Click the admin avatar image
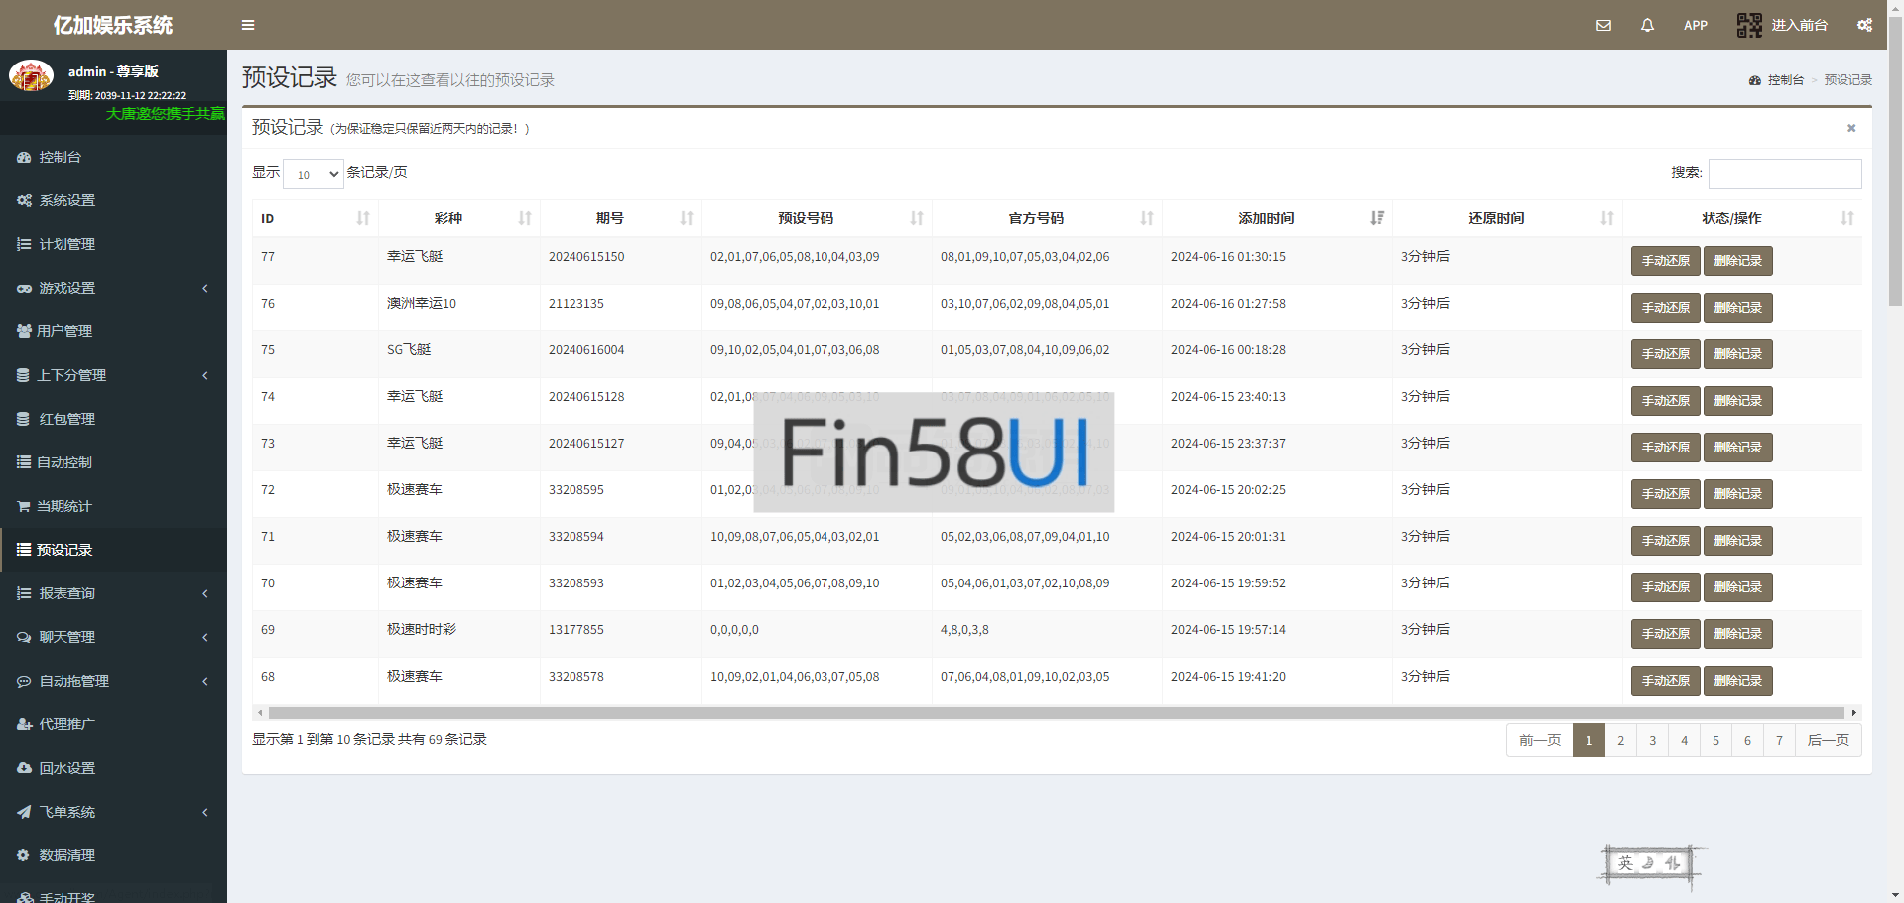The width and height of the screenshot is (1904, 903). pyautogui.click(x=31, y=76)
